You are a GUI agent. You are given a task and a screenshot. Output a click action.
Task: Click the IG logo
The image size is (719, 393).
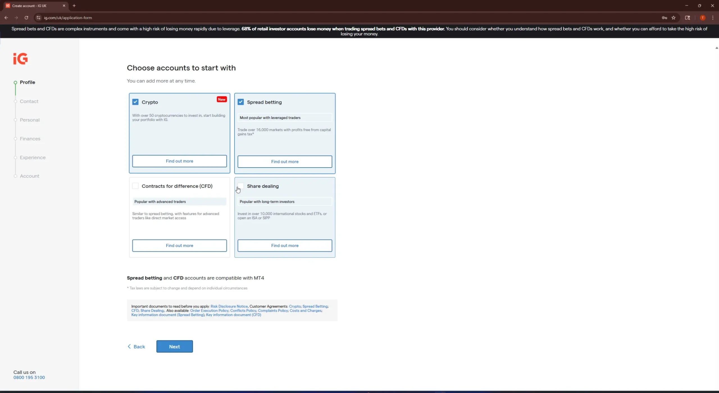click(21, 59)
